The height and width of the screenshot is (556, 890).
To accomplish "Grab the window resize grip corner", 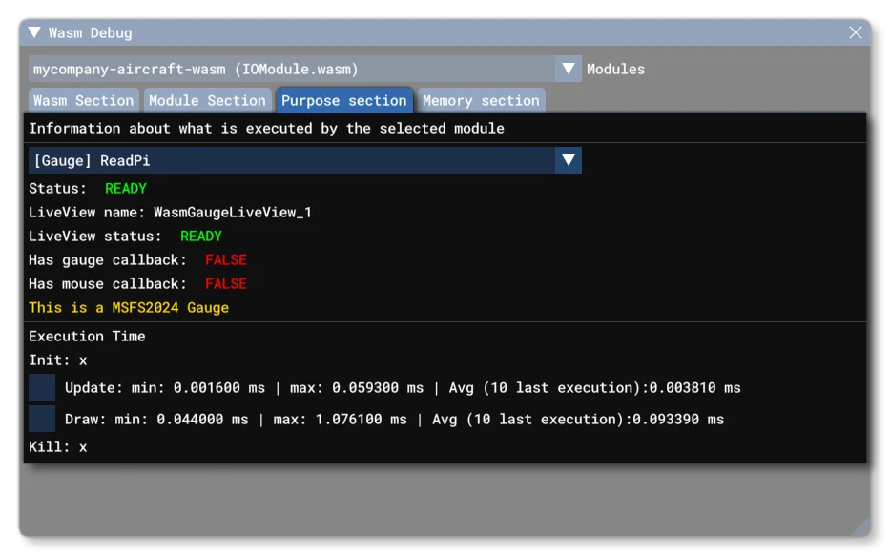I will point(860,526).
